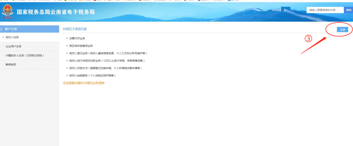Click the 搜索 search button
The width and height of the screenshot is (353, 146).
(x=348, y=10)
